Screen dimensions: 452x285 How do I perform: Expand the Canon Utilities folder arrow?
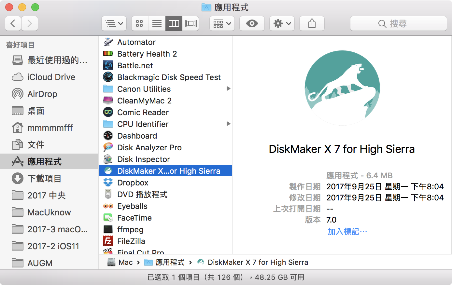click(228, 88)
